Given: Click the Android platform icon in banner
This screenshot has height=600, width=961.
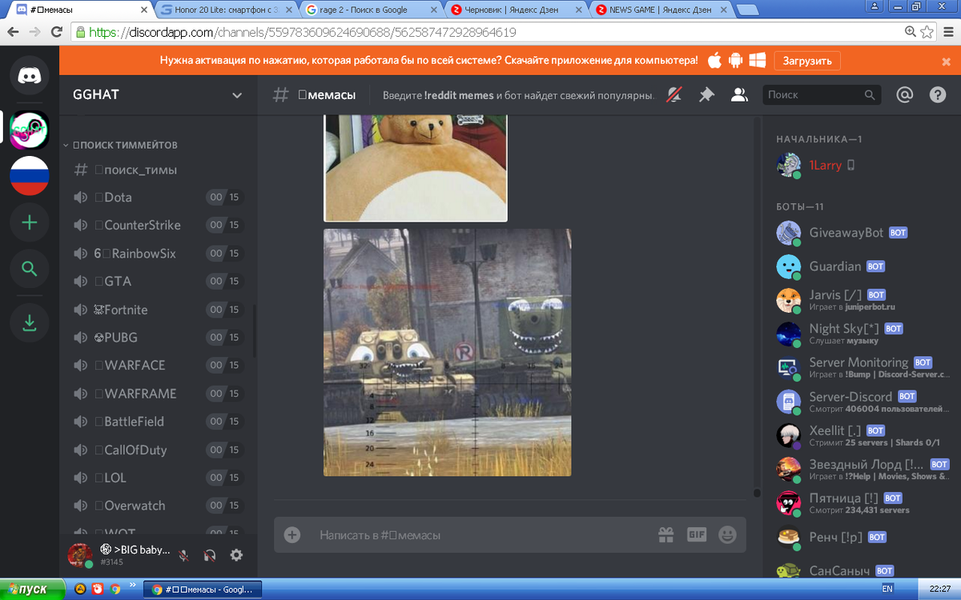Looking at the screenshot, I should (x=736, y=61).
